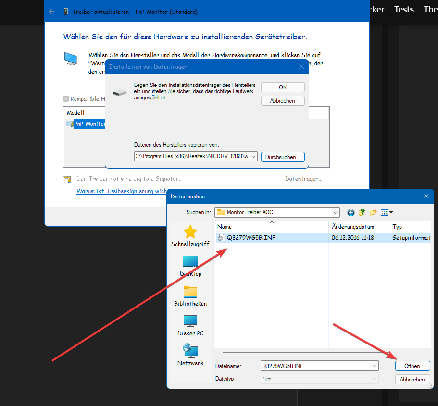Image resolution: width=438 pixels, height=406 pixels.
Task: Click the Modell column header
Action: coord(75,113)
